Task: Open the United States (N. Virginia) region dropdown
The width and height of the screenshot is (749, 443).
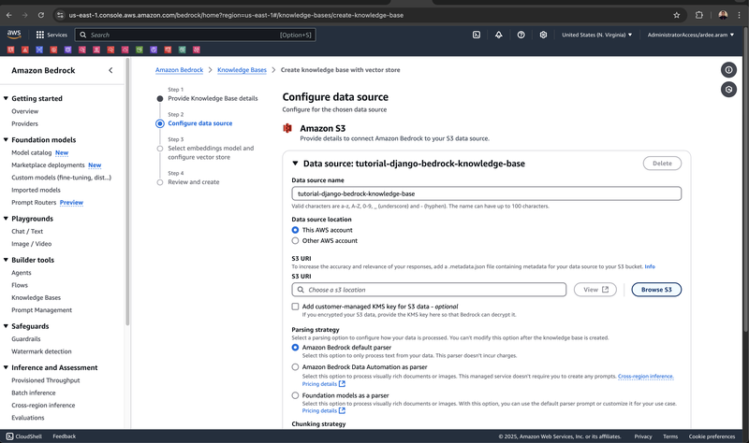Action: point(596,35)
